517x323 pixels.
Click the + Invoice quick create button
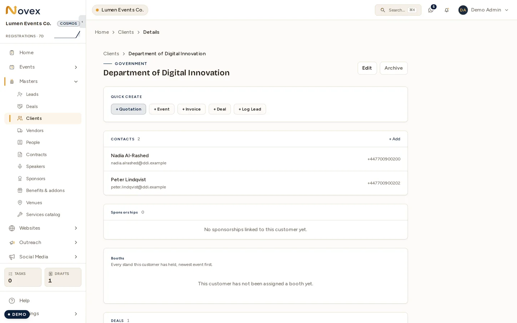point(191,109)
